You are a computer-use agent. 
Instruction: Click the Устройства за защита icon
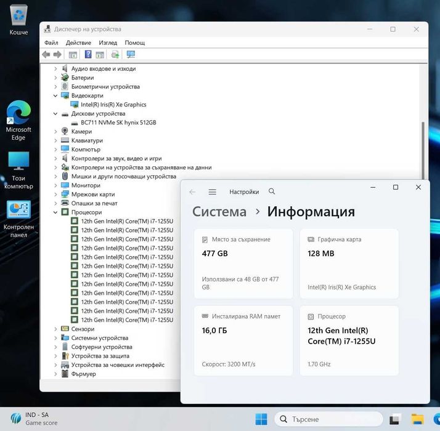tap(65, 355)
